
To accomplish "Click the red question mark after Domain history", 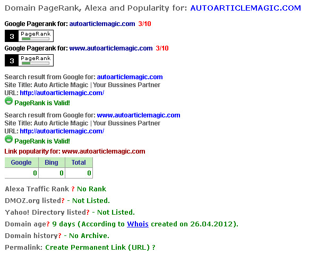I will [x=59, y=235].
